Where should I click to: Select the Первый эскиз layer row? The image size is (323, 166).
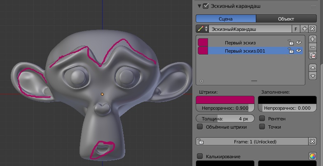(250, 43)
